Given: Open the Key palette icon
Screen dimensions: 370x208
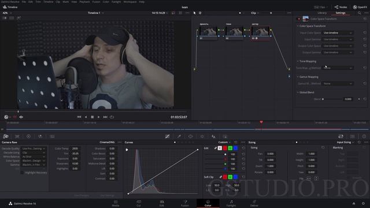Looking at the screenshot, I should click(225, 136).
